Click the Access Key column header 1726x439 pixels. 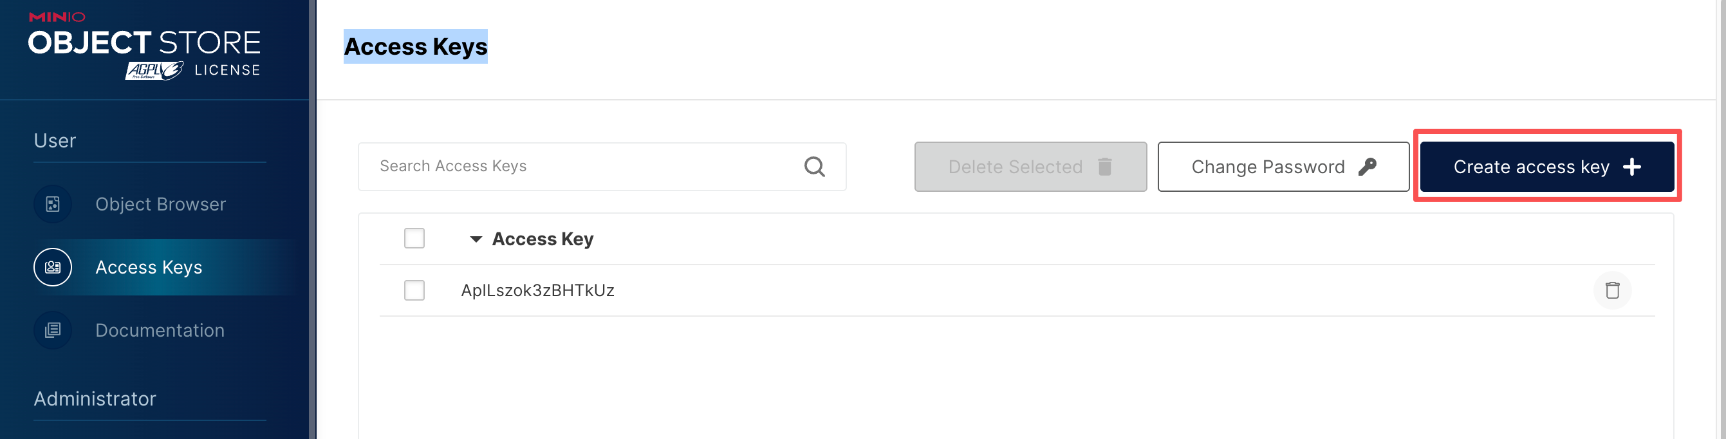point(543,239)
